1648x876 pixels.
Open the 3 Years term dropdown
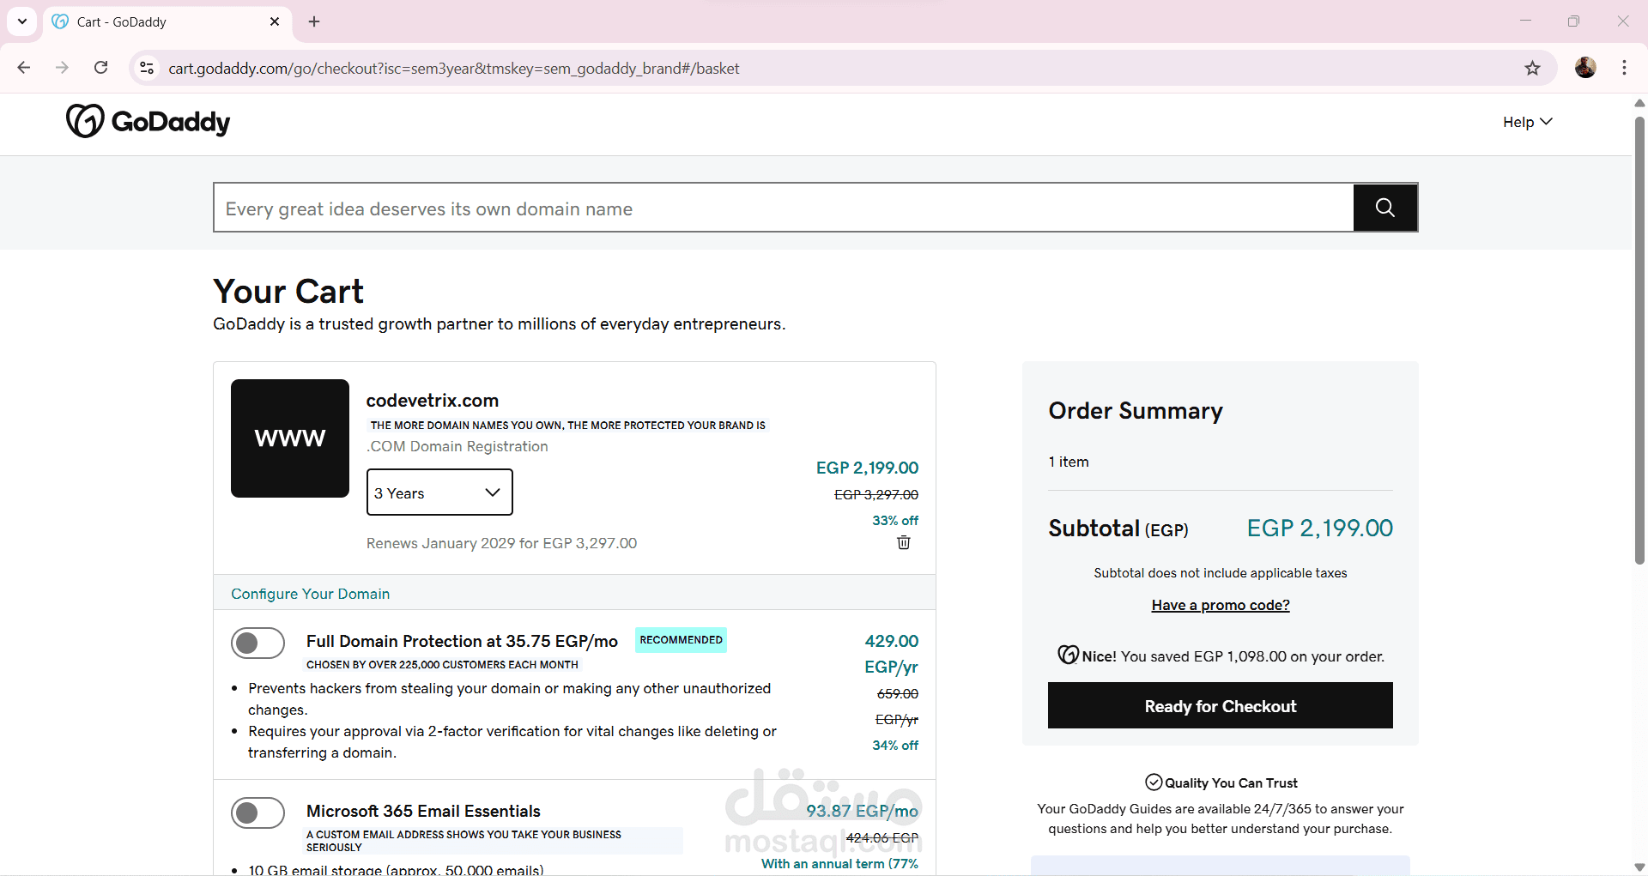click(x=439, y=492)
